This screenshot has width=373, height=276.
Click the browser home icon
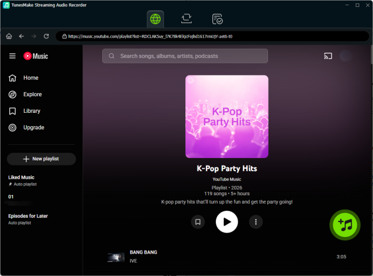click(9, 36)
